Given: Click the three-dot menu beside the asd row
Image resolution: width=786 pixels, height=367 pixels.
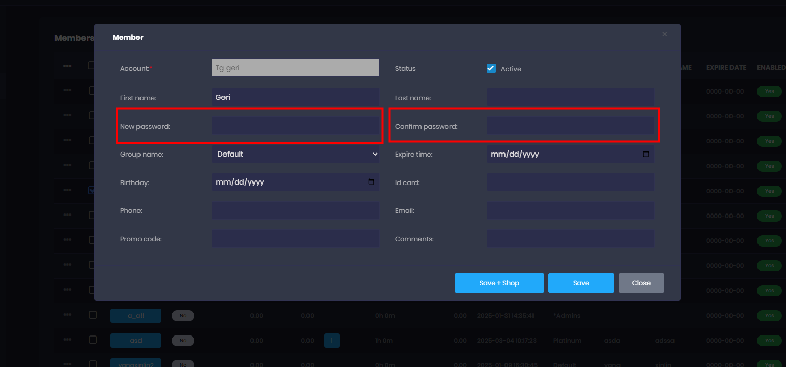Looking at the screenshot, I should (x=67, y=340).
